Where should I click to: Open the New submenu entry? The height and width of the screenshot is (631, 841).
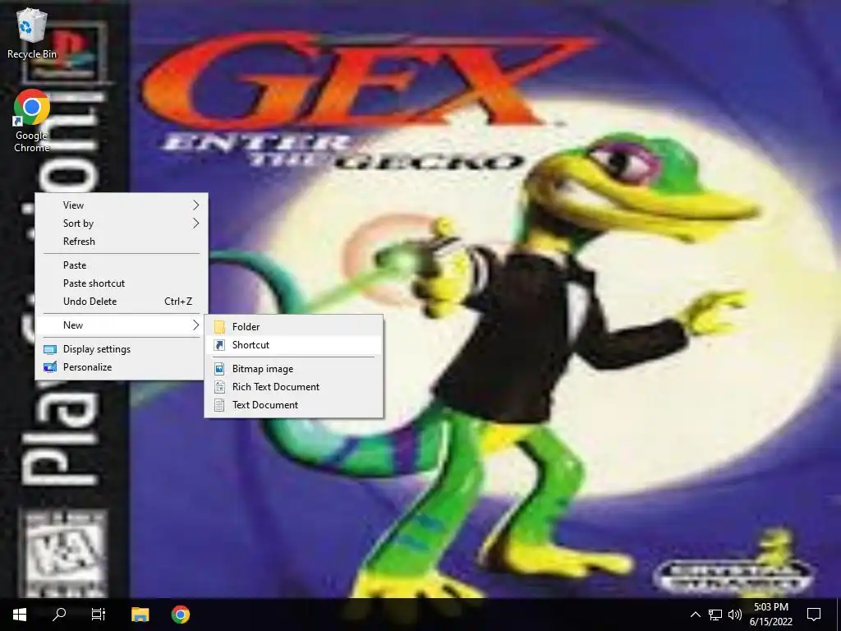(122, 325)
